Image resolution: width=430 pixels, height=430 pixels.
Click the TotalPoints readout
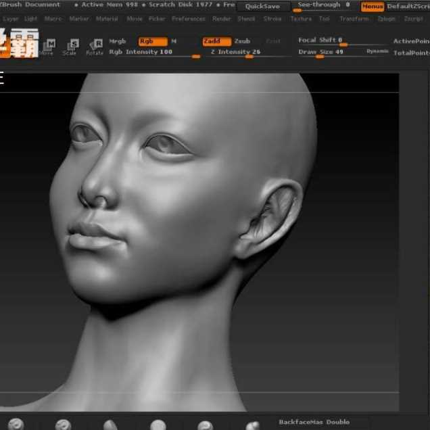click(x=412, y=53)
